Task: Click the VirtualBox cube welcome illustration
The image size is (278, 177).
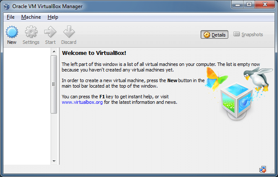Action: (x=236, y=101)
